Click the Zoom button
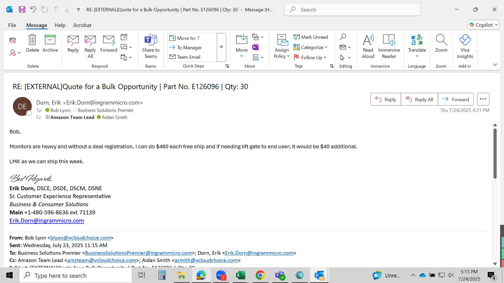 tap(441, 43)
